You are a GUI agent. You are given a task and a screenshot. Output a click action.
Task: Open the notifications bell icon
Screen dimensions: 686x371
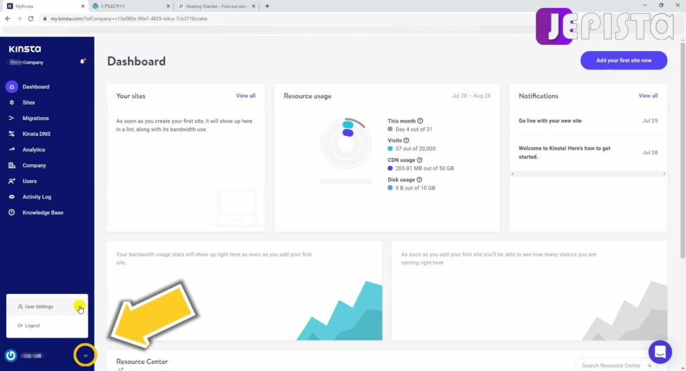pos(82,62)
